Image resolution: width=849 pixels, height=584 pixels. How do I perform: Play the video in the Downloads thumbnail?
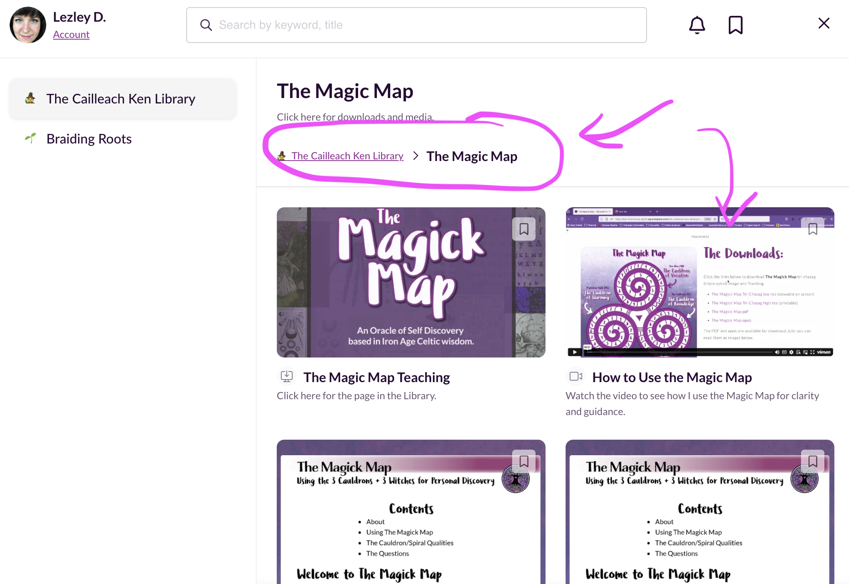pyautogui.click(x=575, y=352)
